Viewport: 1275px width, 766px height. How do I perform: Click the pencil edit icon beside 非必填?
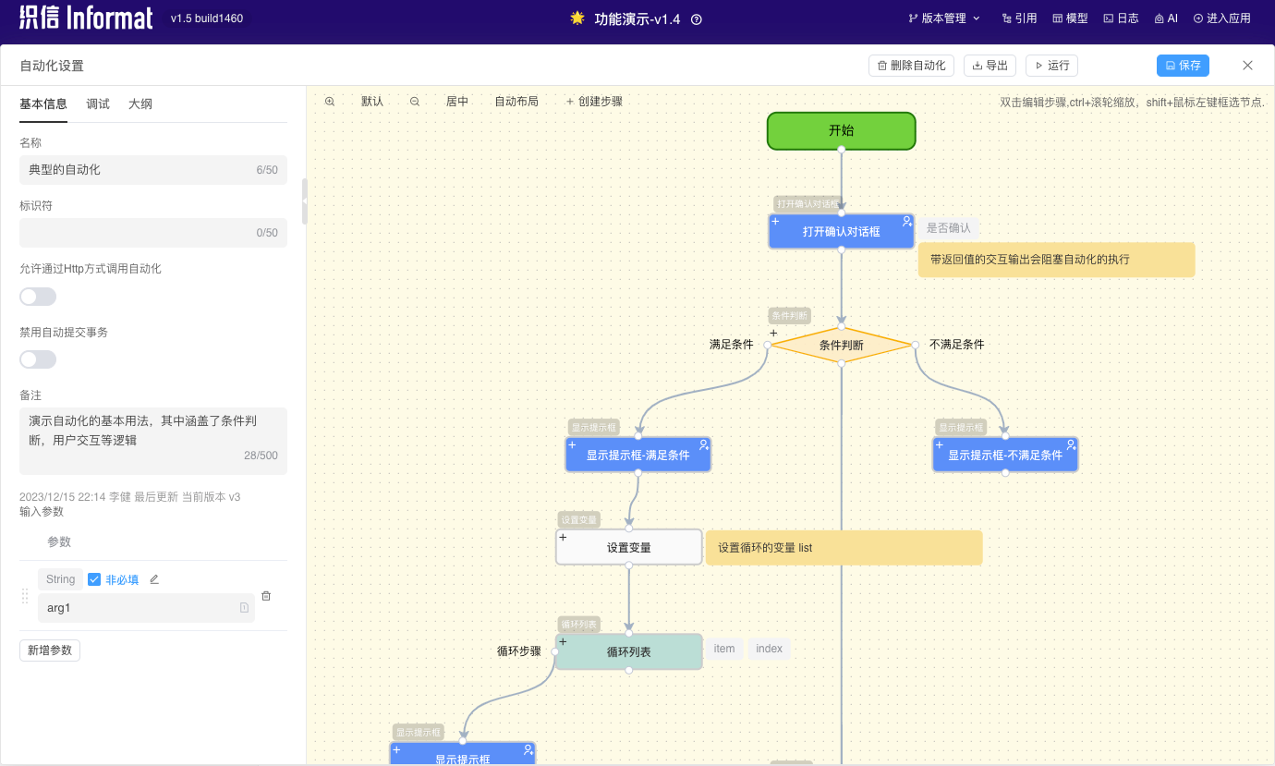(x=154, y=579)
